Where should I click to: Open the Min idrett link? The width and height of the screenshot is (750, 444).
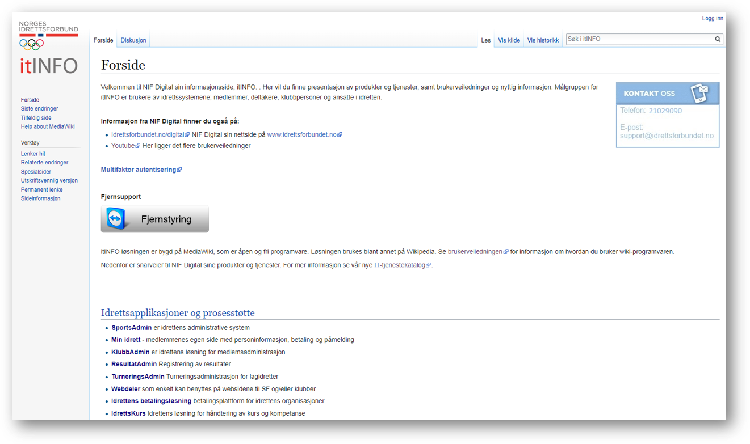coord(126,340)
